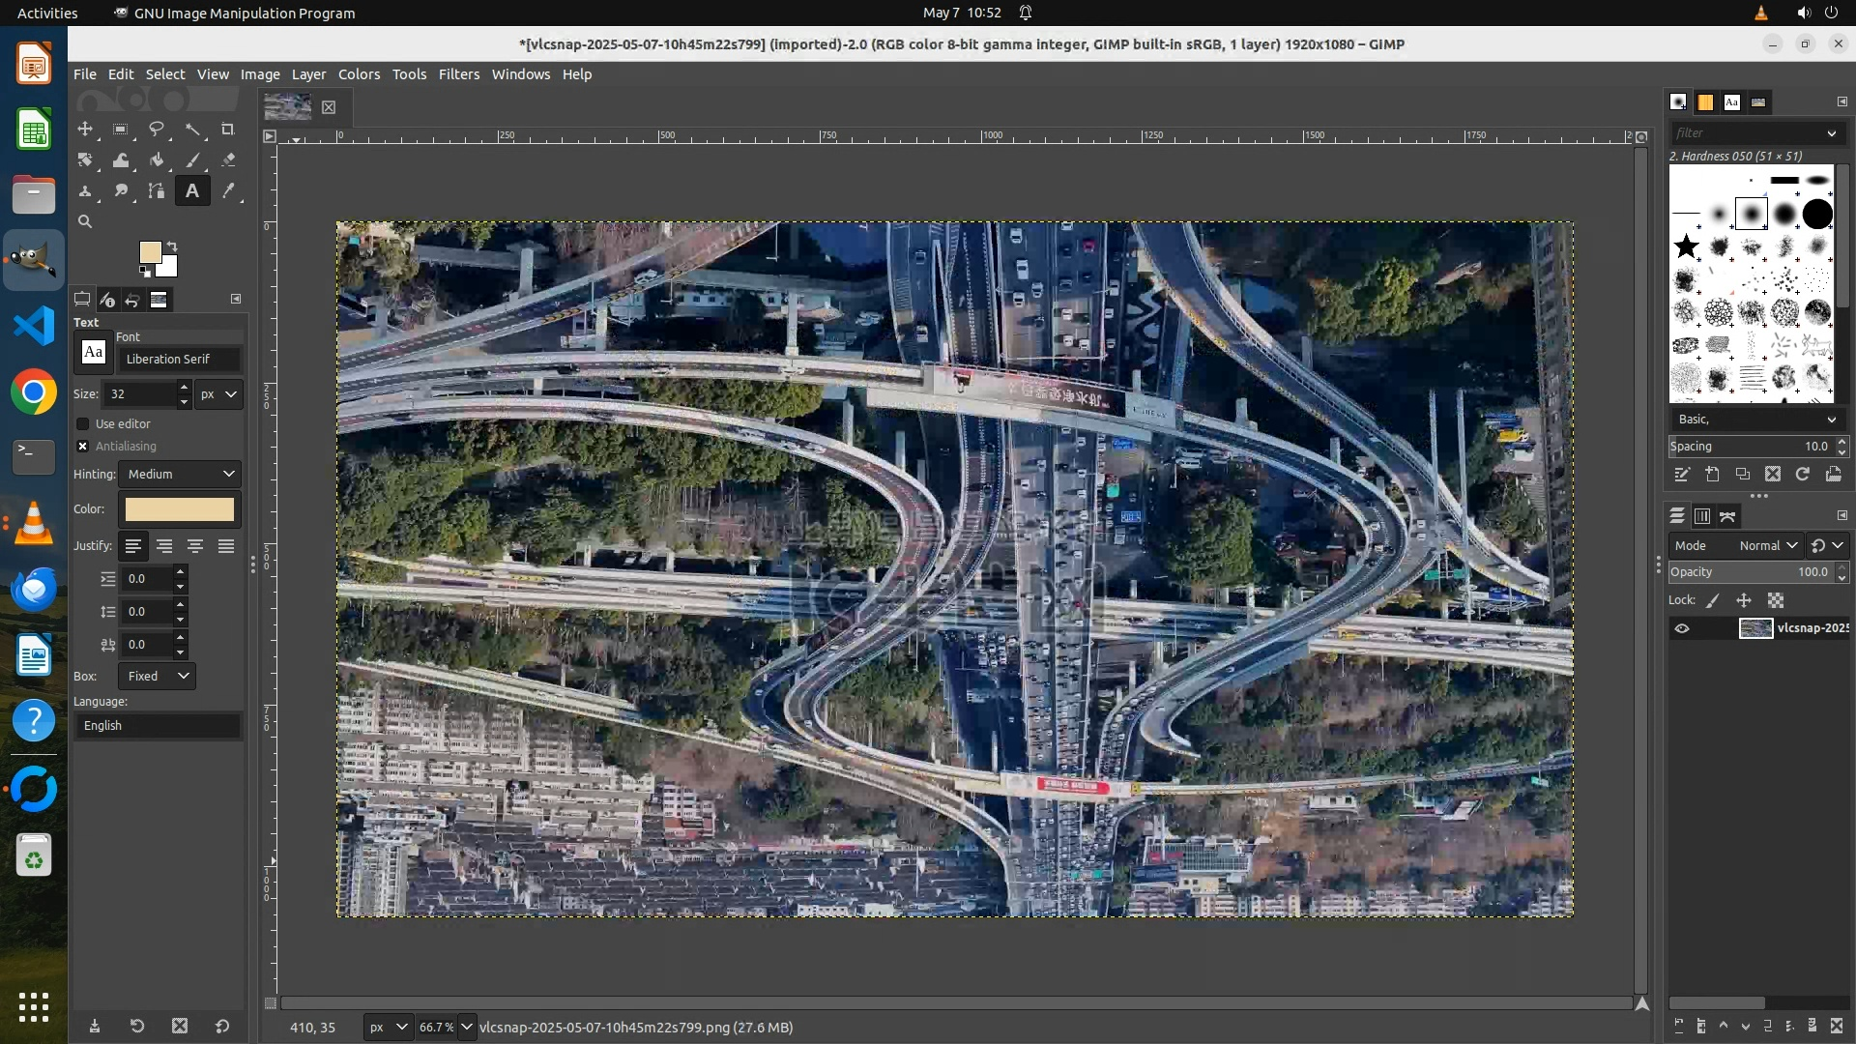
Task: Click the text Color swatch
Action: point(180,509)
